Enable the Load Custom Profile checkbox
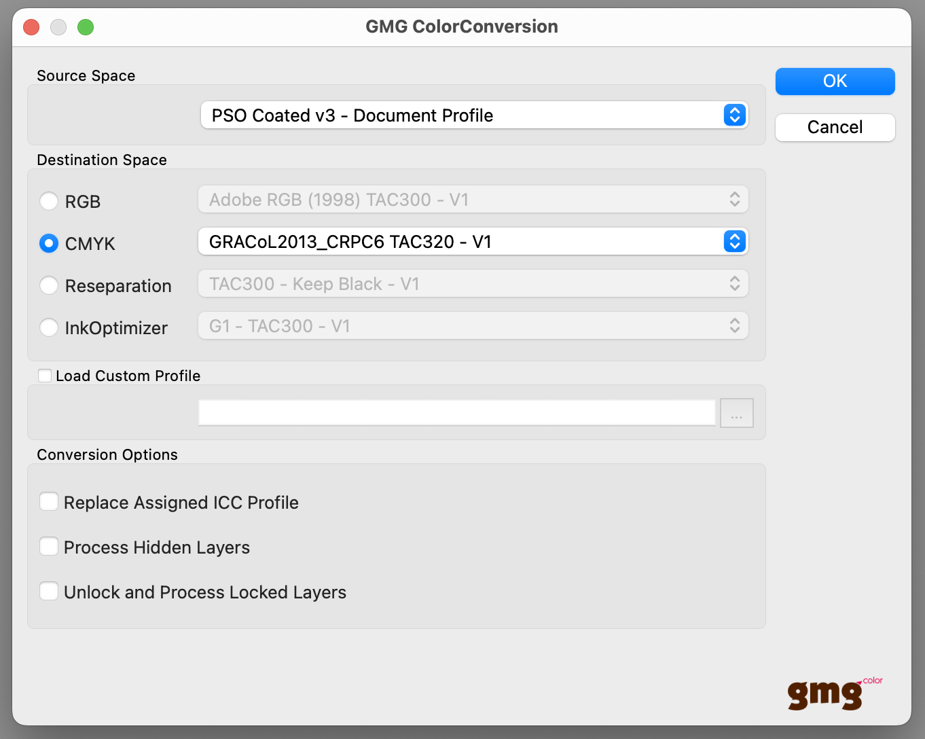Screen dimensions: 925x739 [45, 376]
